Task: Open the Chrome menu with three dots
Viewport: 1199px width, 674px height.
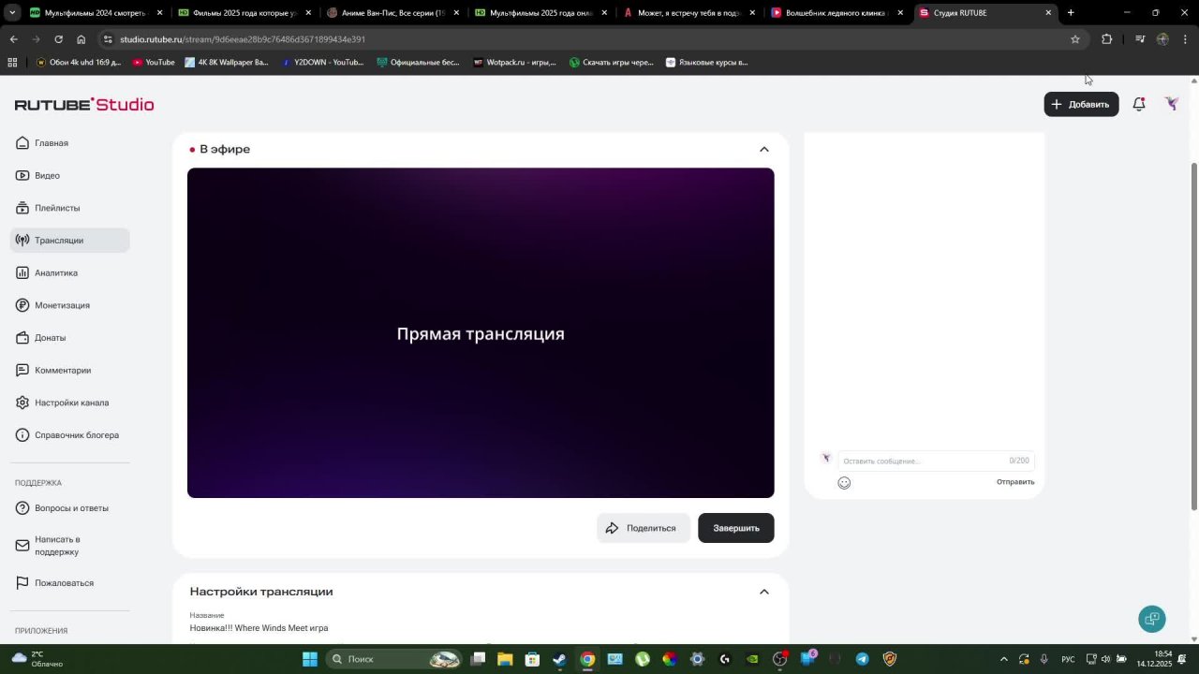Action: click(x=1185, y=39)
